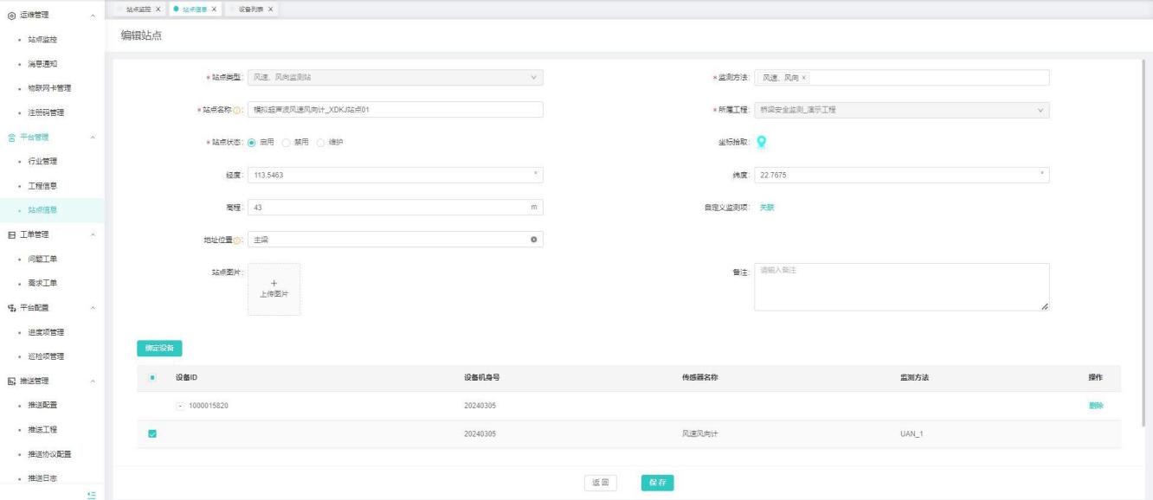Image resolution: width=1153 pixels, height=500 pixels.
Task: Click the 删除 link for device 1000015820
Action: click(x=1095, y=406)
